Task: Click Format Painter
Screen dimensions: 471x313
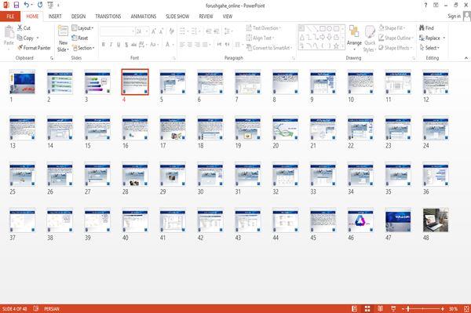Action: pyautogui.click(x=34, y=48)
